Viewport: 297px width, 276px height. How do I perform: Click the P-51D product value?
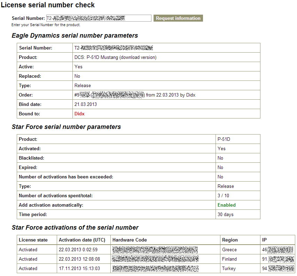[224, 139]
